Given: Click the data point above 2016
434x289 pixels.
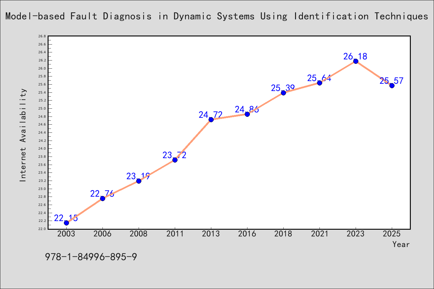Looking at the screenshot, I should point(247,114).
